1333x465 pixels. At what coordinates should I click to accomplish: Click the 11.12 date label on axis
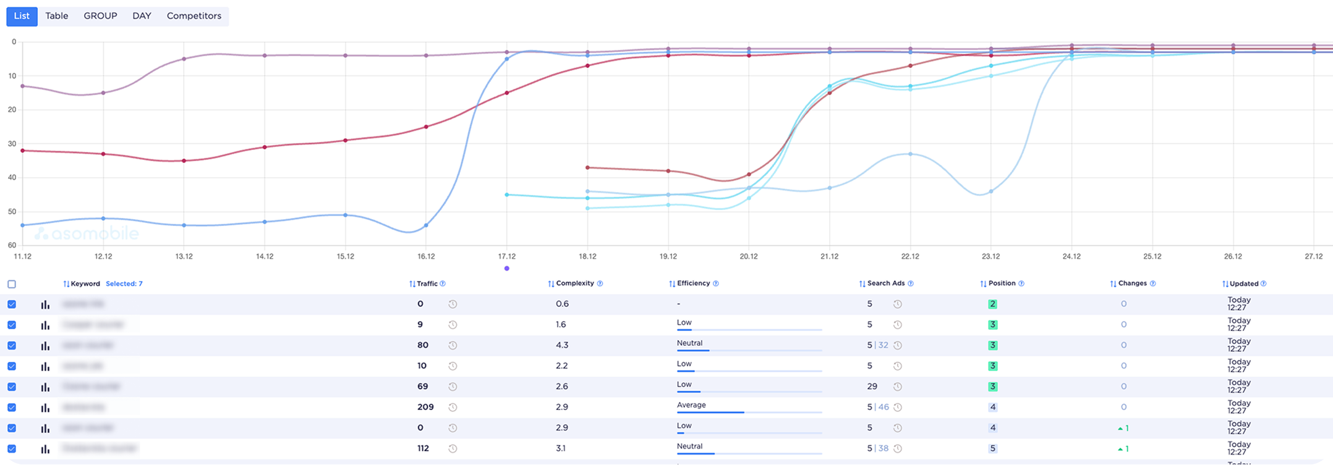pos(23,256)
